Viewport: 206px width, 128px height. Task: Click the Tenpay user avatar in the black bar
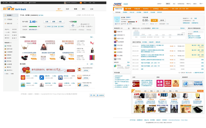pos(65,3)
